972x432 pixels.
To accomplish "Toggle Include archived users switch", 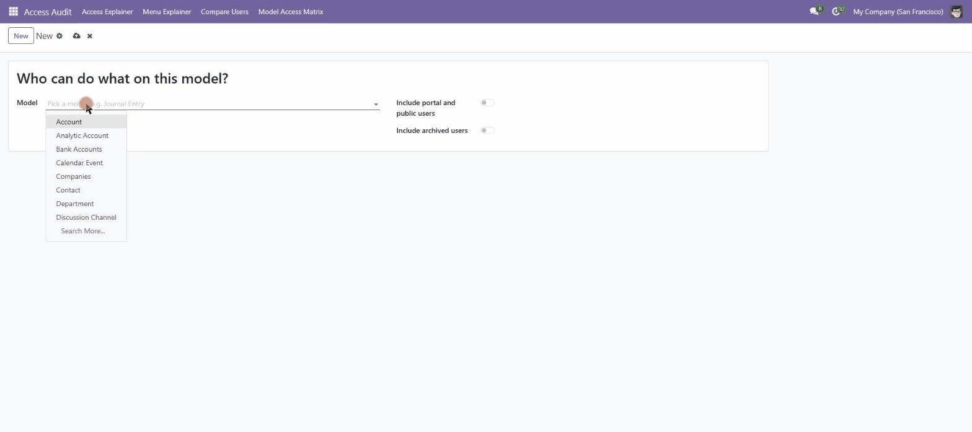I will (487, 131).
